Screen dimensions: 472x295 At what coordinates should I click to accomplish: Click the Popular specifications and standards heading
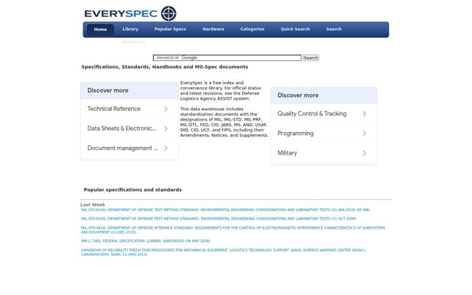coord(132,190)
